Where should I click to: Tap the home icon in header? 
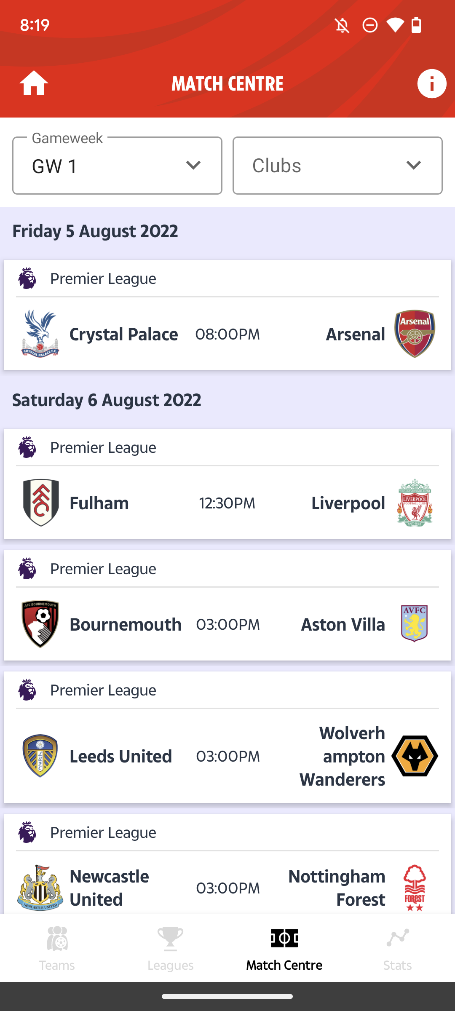(x=34, y=83)
